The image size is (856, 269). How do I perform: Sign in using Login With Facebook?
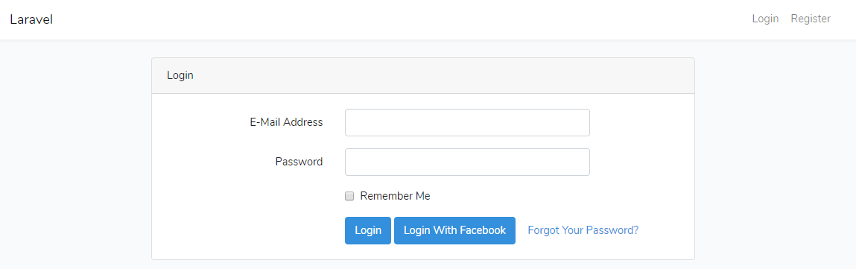click(454, 230)
